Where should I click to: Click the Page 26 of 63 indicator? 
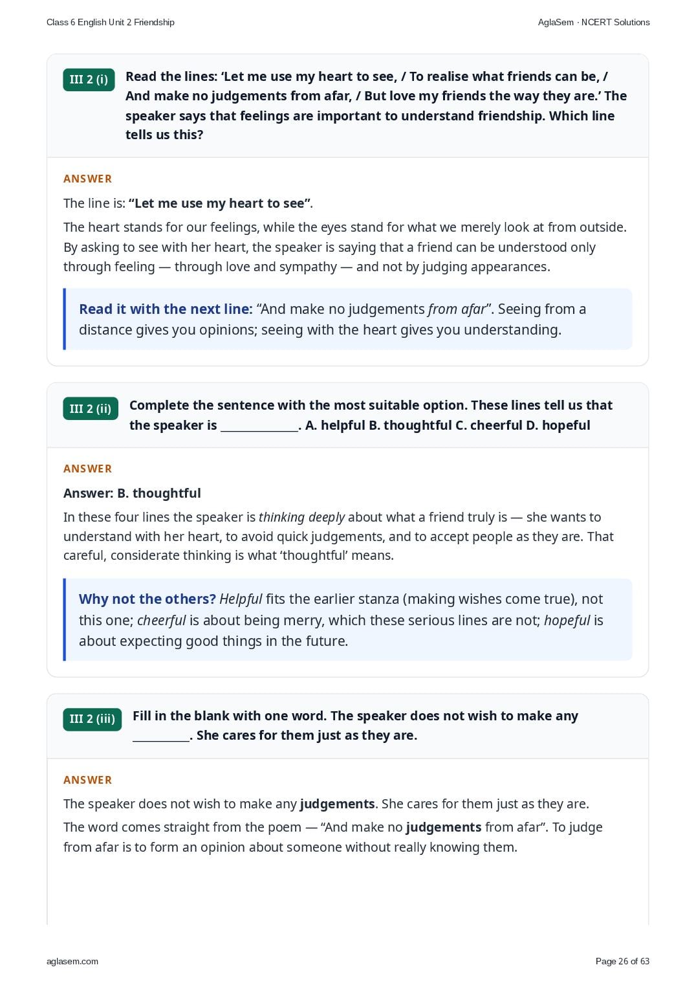622,961
